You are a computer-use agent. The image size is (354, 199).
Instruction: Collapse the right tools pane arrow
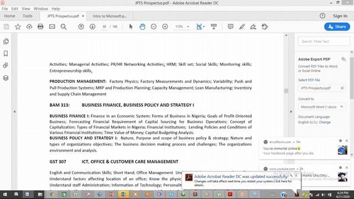[291, 112]
